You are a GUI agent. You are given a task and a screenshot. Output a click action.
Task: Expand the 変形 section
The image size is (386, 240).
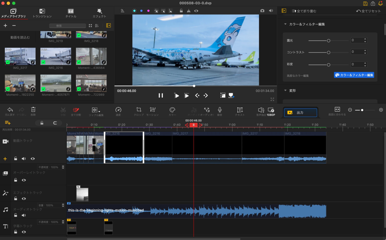click(x=285, y=90)
